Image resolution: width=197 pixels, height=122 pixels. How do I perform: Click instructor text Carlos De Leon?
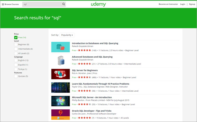79,114
